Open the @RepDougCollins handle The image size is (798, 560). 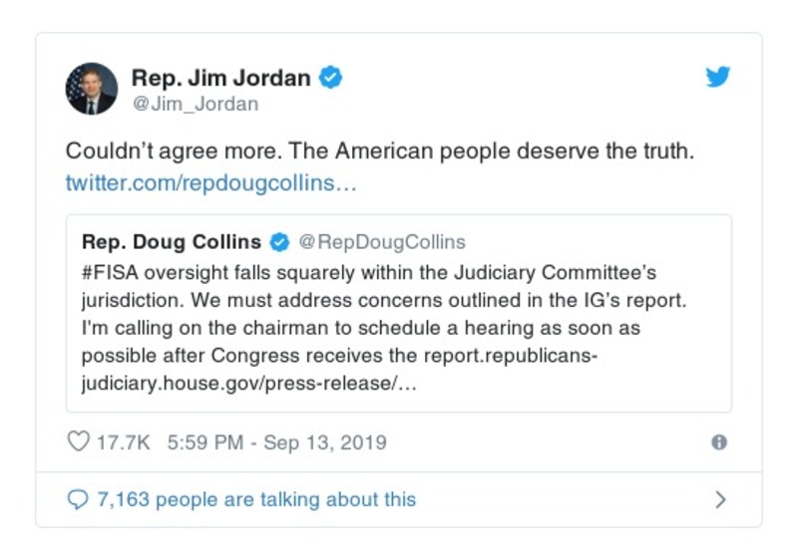pyautogui.click(x=382, y=242)
